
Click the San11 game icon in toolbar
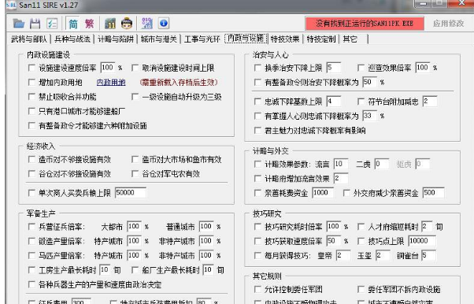pos(110,24)
